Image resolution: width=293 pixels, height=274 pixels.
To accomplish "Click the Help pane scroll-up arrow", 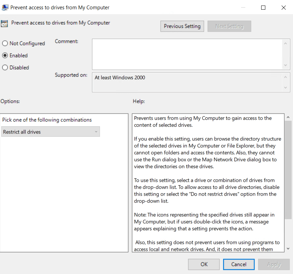I will point(287,118).
